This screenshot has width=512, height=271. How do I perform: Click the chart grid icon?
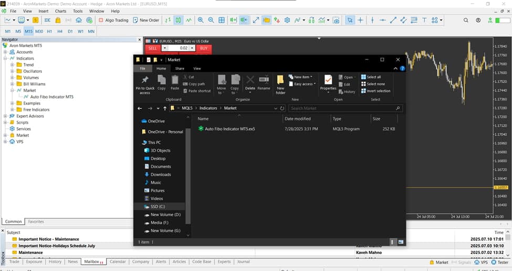click(x=222, y=20)
